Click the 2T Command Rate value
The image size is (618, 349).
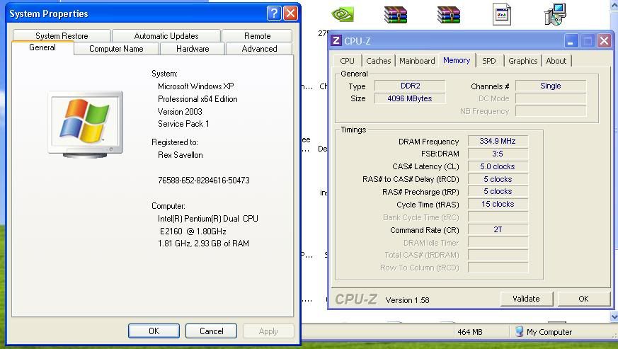pyautogui.click(x=498, y=229)
